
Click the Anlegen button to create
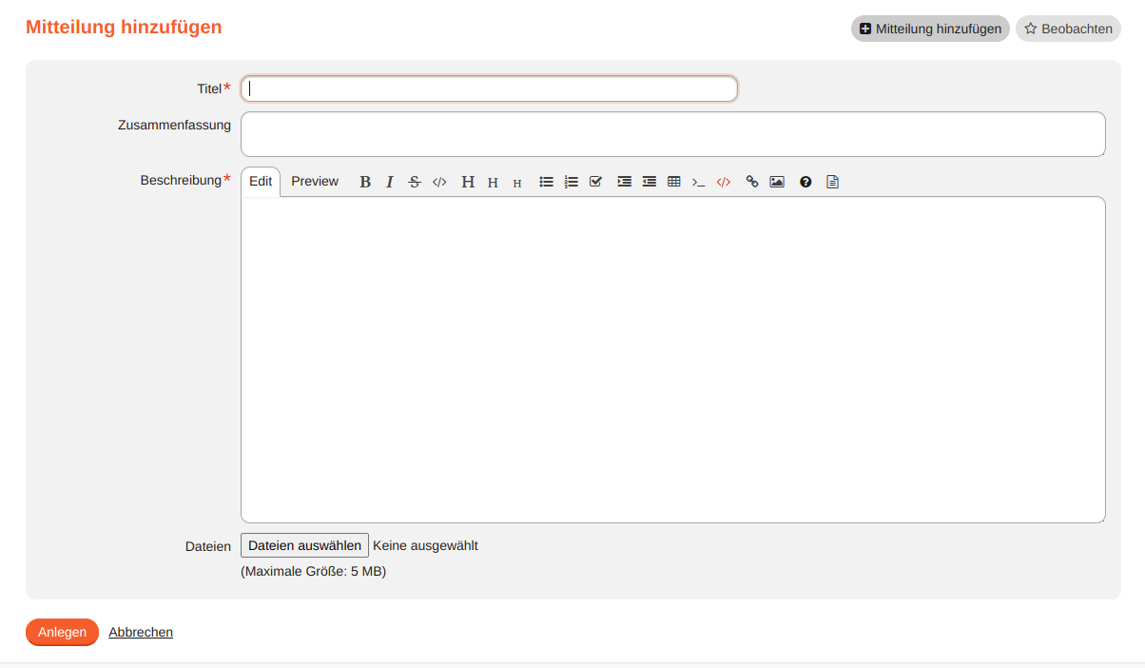coord(62,632)
